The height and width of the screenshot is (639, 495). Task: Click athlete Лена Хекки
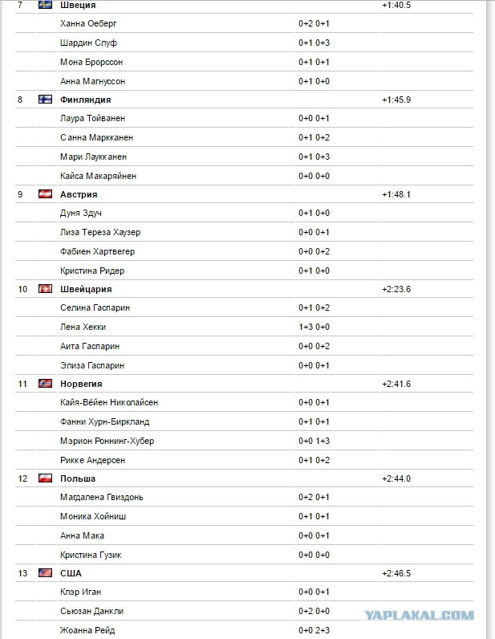[x=83, y=327]
